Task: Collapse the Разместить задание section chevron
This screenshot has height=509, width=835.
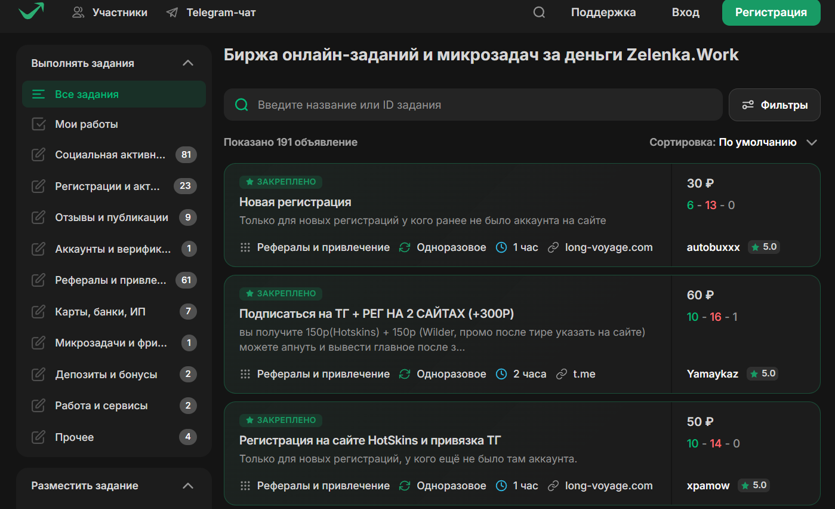Action: pos(188,486)
